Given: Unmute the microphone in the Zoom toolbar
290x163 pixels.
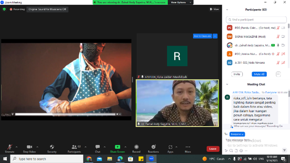Looking at the screenshot, I should point(10,148).
